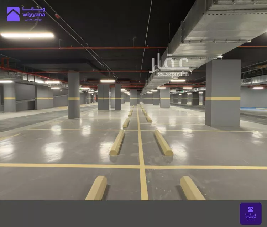The image size is (267, 227).
Task: Click the bright ceiling light top-left
Action: 27,35
